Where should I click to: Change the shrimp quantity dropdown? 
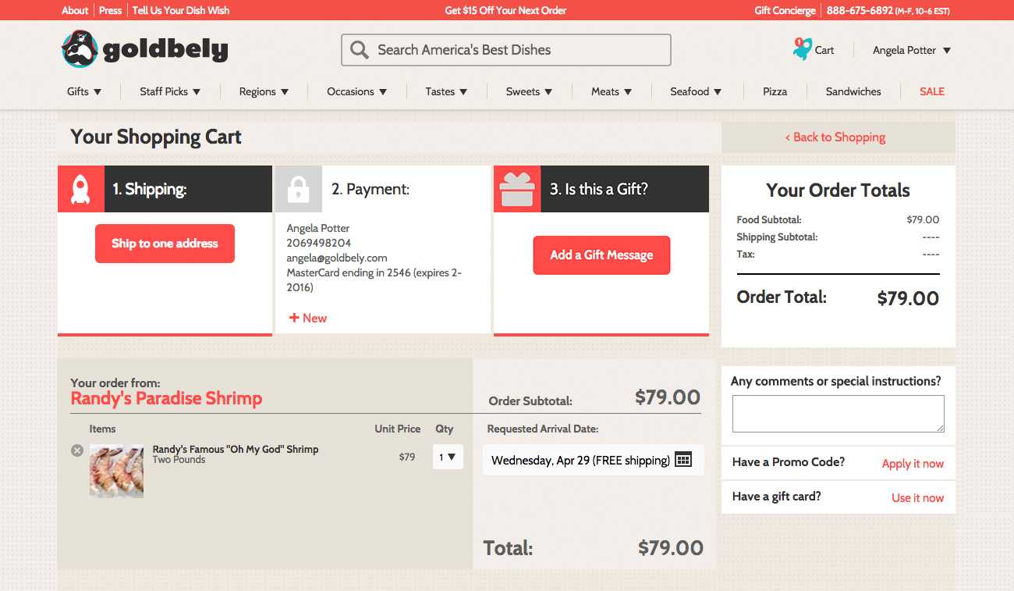448,457
